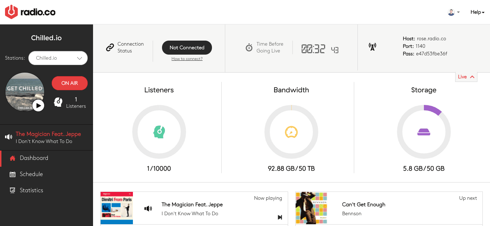Toggle the ON AIR broadcast state
490x226 pixels.
coord(69,83)
